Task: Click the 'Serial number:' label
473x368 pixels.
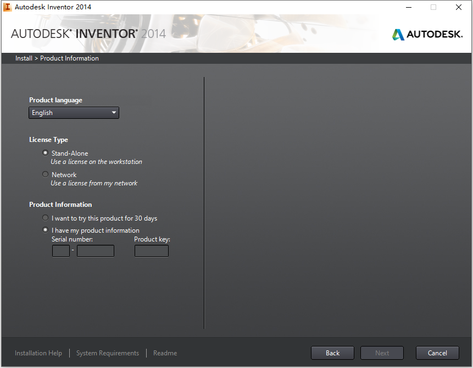Action: click(x=72, y=239)
